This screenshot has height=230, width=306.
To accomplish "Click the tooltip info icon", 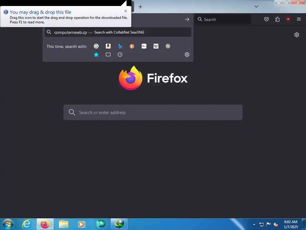I will [x=6, y=12].
